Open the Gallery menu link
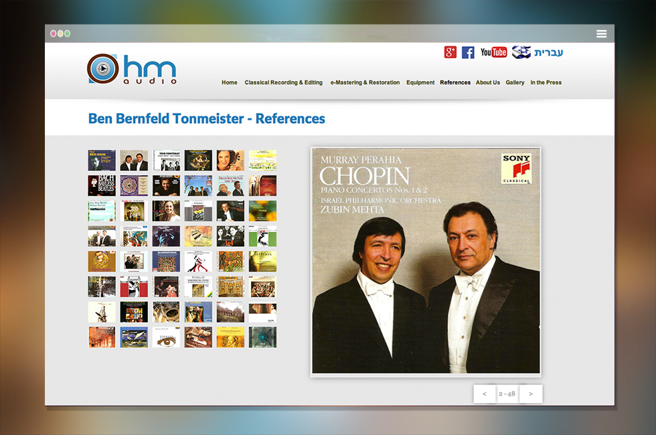 pyautogui.click(x=515, y=82)
